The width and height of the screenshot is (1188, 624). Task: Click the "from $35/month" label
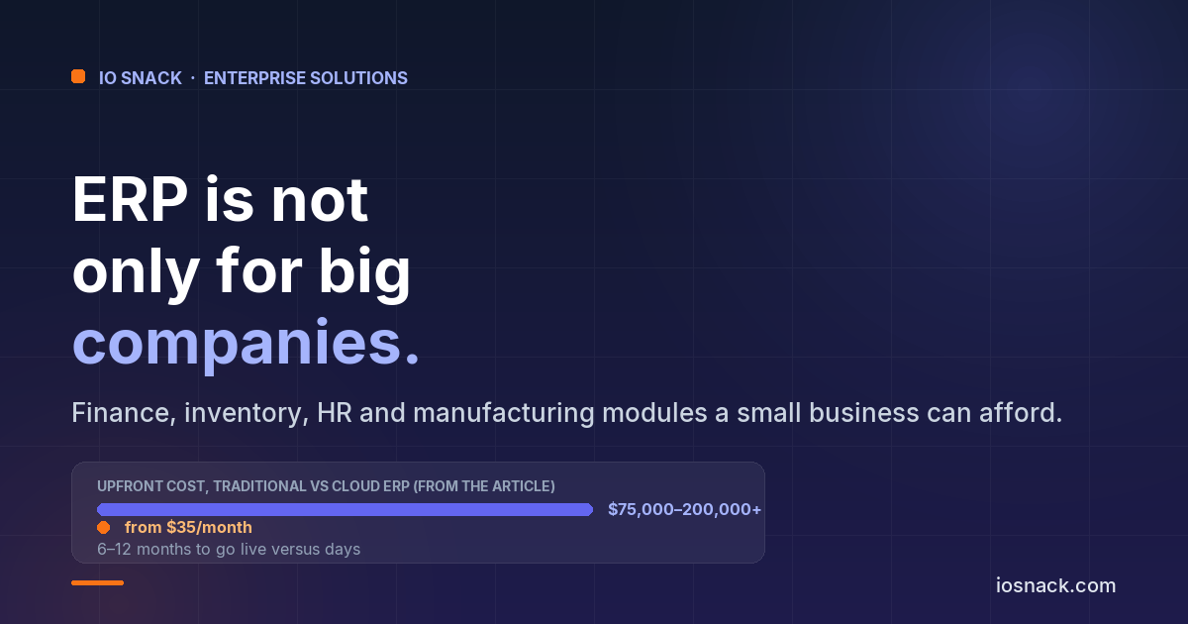[x=188, y=528]
